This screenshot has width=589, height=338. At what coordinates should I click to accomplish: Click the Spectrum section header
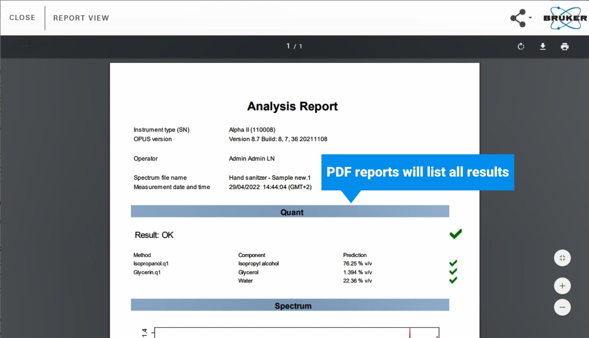point(290,305)
